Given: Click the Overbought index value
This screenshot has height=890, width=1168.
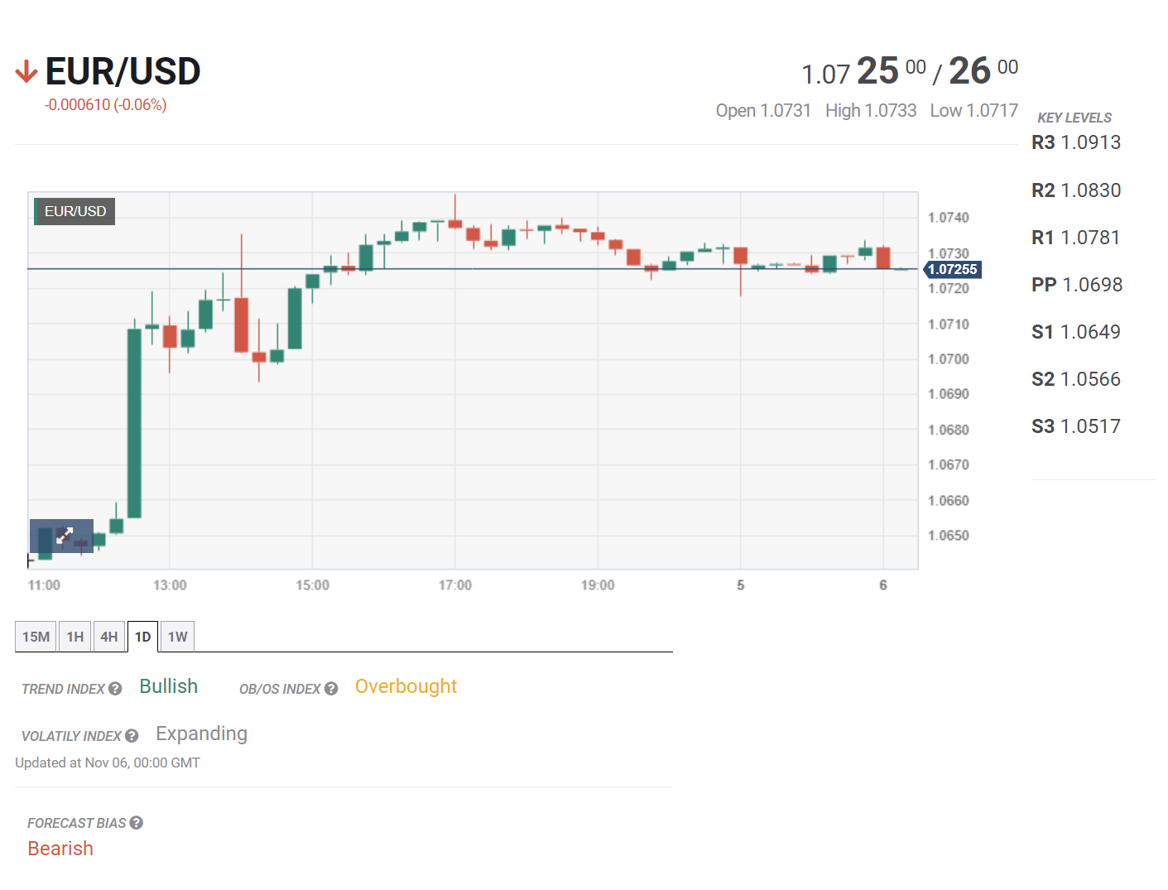Looking at the screenshot, I should 406,686.
